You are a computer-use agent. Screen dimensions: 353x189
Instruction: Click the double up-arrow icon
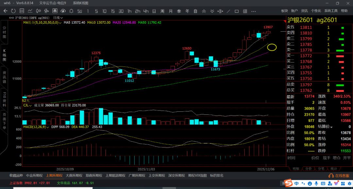tap(204, 11)
